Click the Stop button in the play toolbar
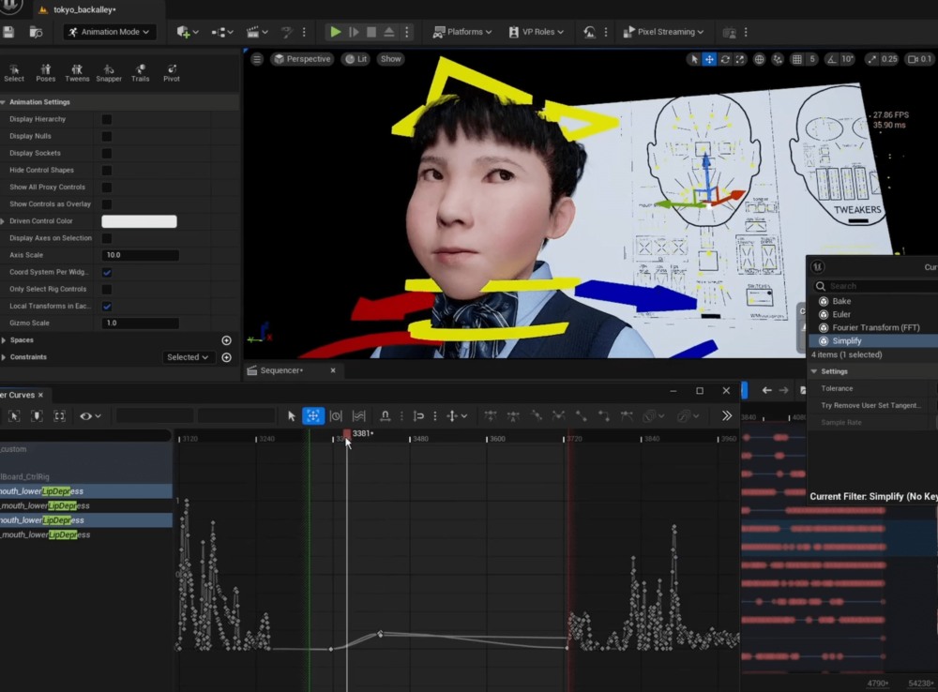Image resolution: width=938 pixels, height=692 pixels. (371, 32)
